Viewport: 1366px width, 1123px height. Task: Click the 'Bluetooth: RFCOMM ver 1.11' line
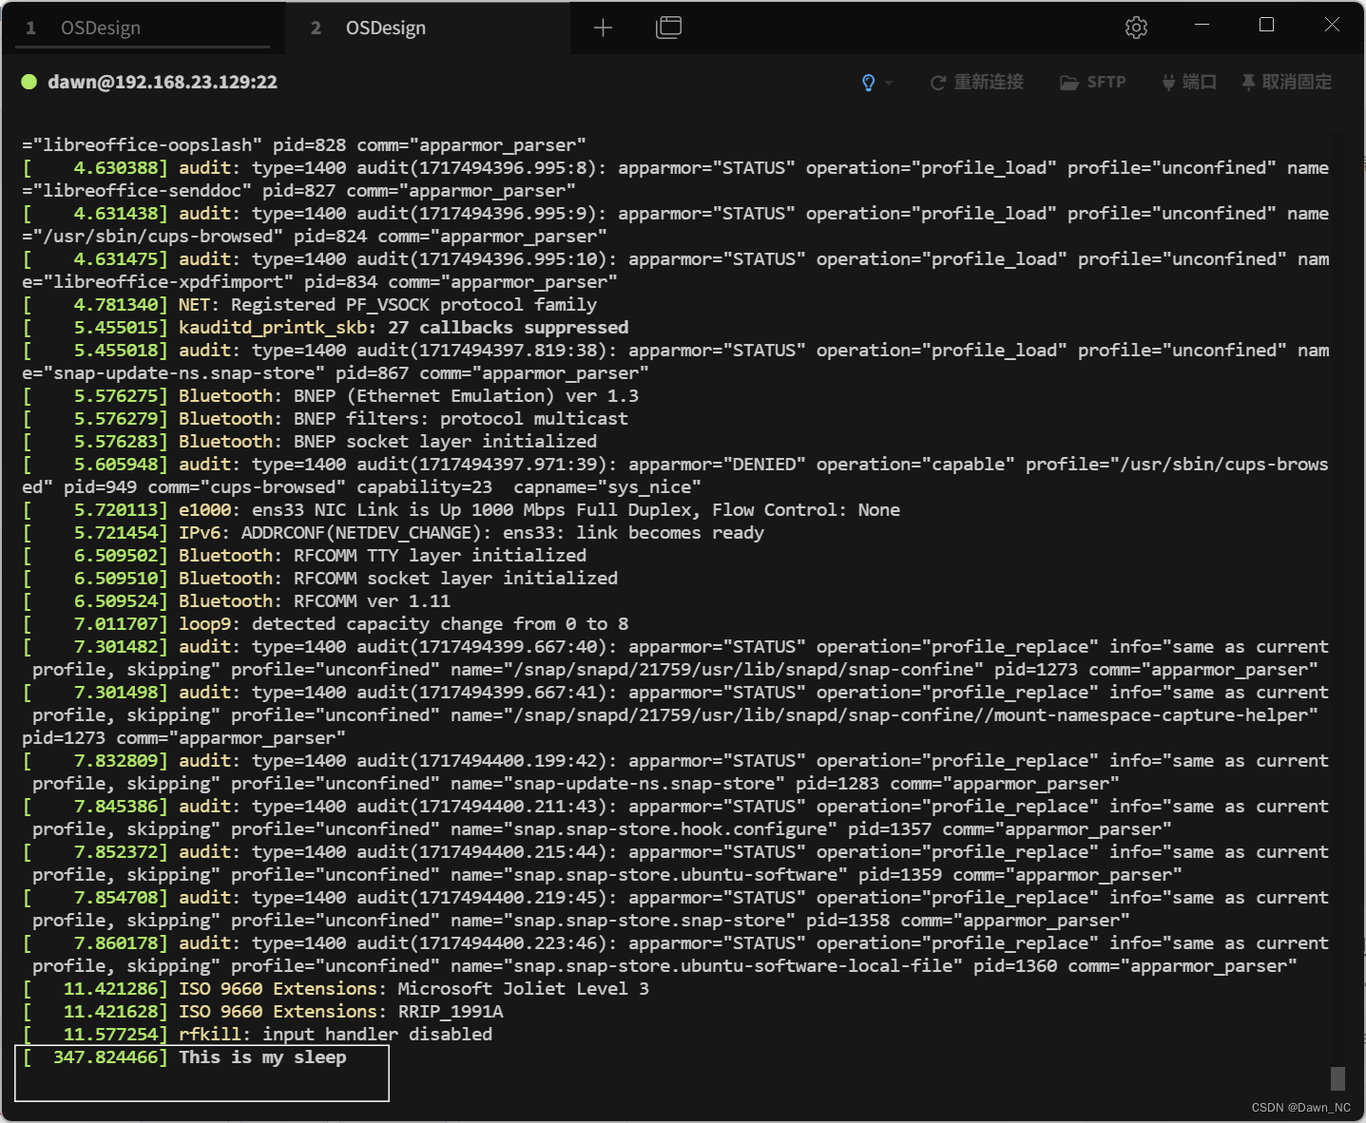(237, 601)
